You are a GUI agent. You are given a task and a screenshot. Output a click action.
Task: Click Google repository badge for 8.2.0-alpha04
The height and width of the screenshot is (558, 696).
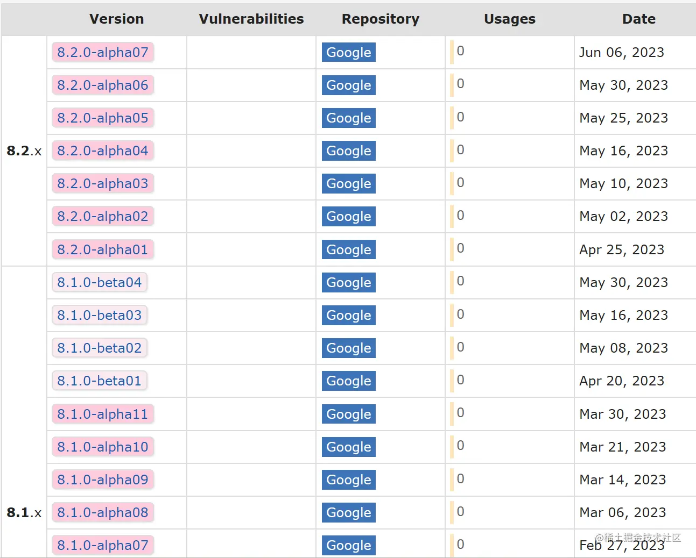pyautogui.click(x=349, y=151)
